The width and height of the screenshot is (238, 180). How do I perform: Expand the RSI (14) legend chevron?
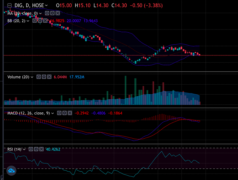(26, 149)
